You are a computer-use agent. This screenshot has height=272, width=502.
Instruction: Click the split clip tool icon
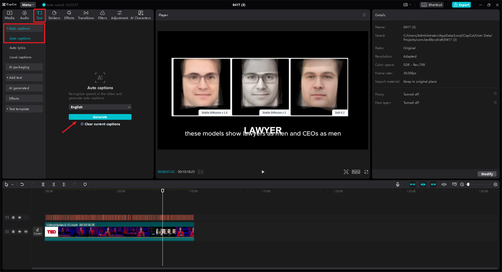(43, 184)
